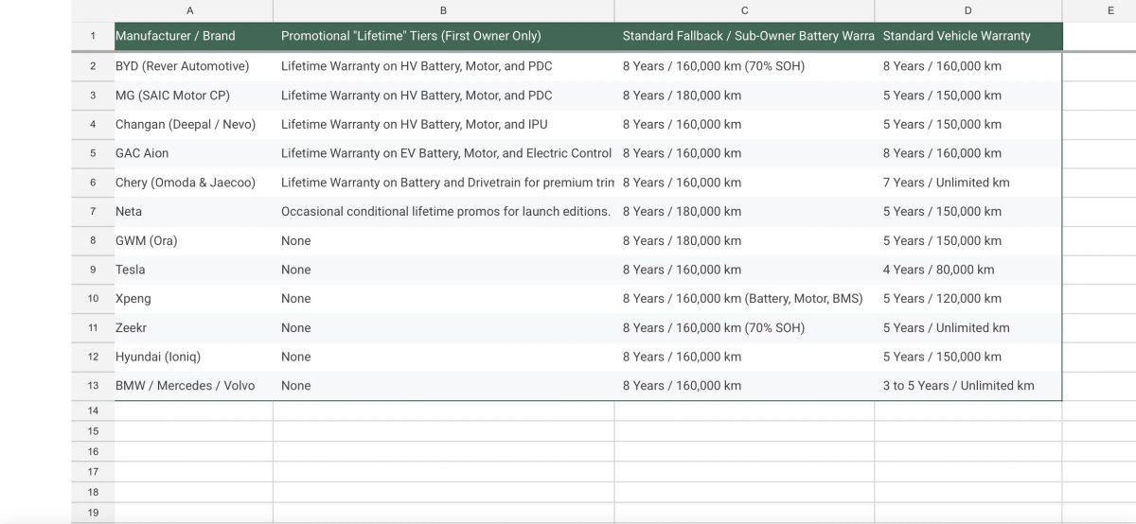
Task: Select the BMW / Mercedes / Volvo cell
Action: (193, 386)
